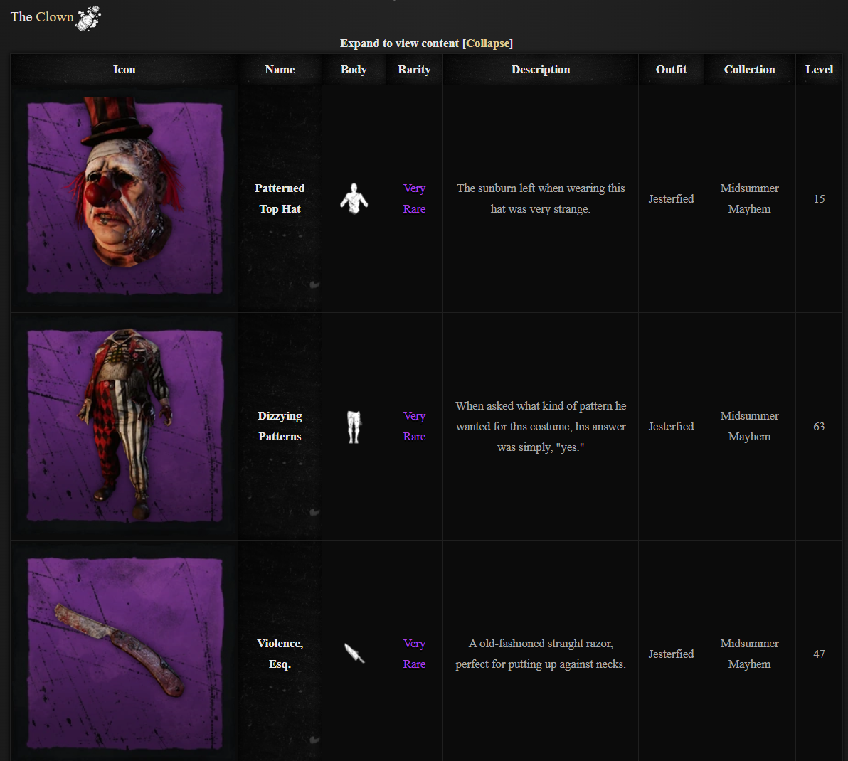Open the Dizzying Patterns outfit thumbnail
848x761 pixels.
[x=124, y=425]
